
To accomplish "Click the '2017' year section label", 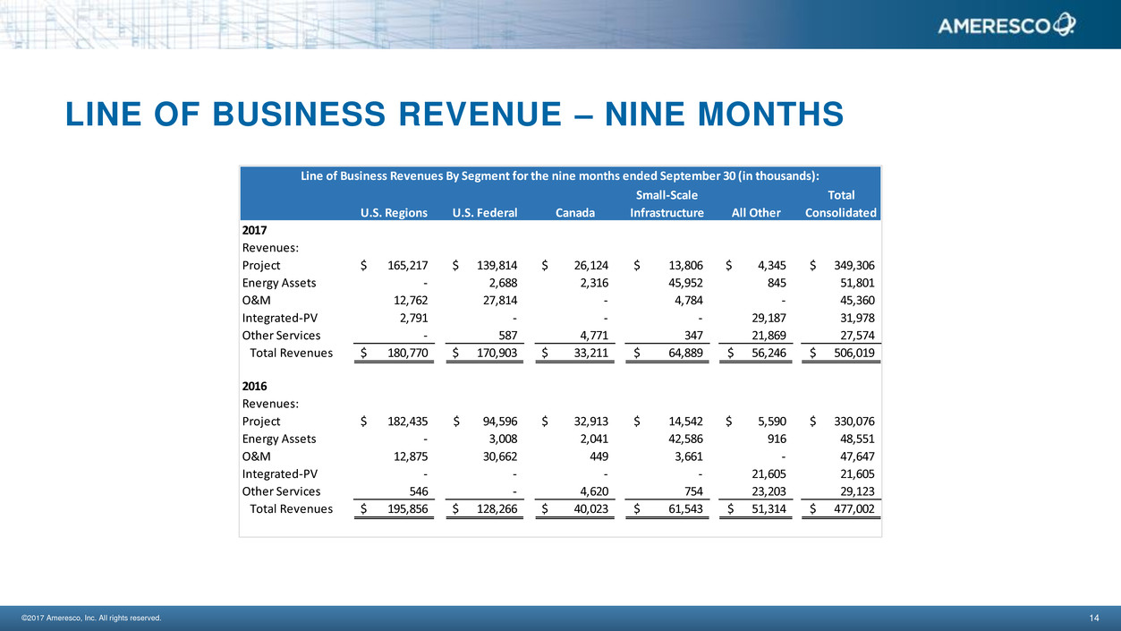I will pyautogui.click(x=256, y=231).
